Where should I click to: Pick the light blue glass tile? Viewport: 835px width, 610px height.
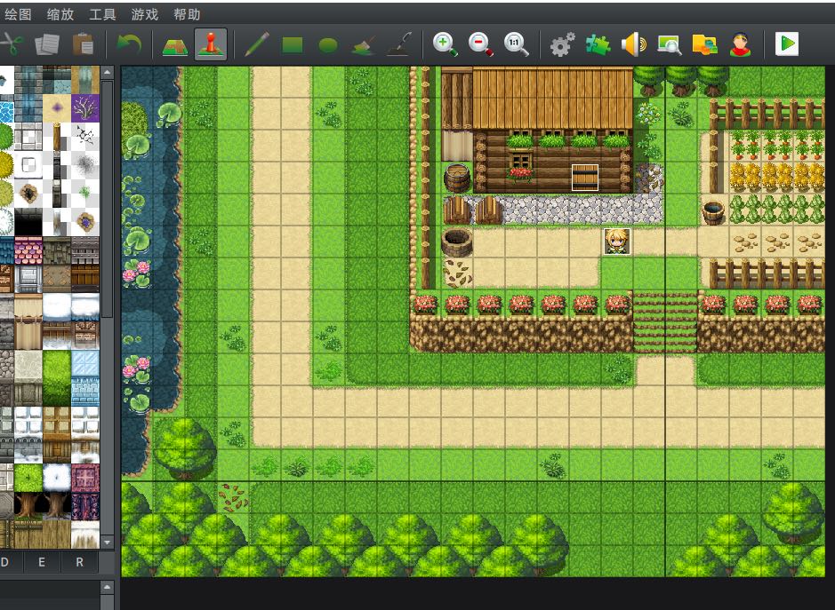[x=85, y=364]
